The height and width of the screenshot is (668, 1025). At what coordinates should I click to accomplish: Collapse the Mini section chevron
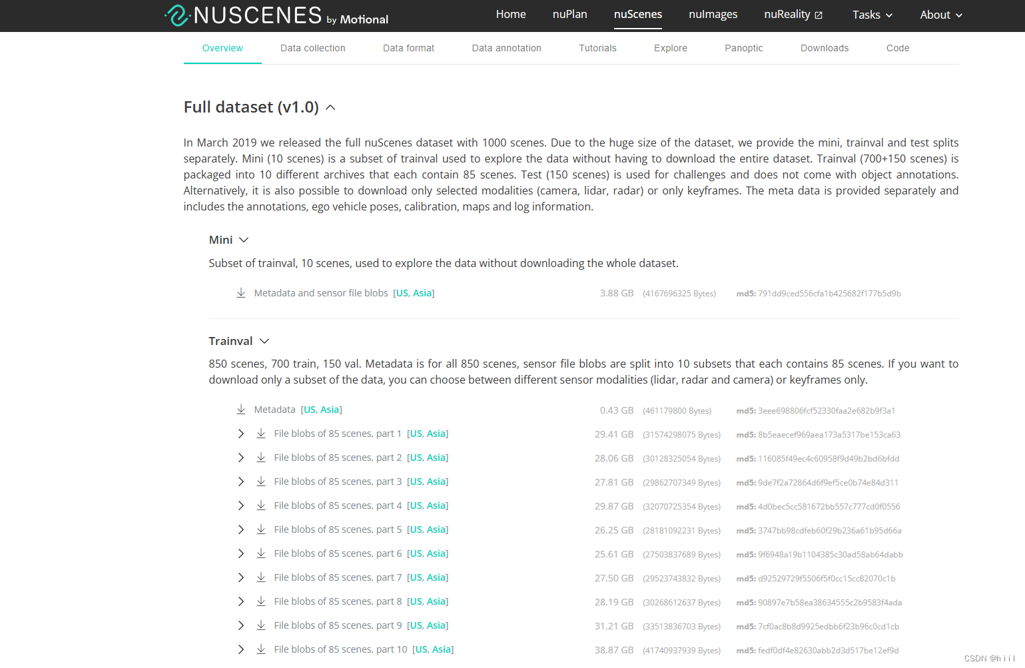click(244, 240)
